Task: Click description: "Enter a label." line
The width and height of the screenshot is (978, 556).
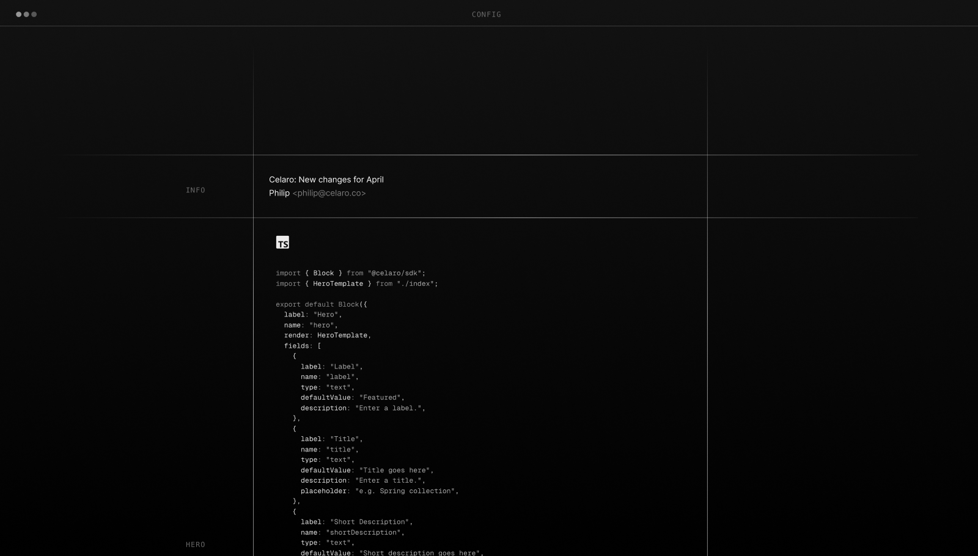Action: 363,408
